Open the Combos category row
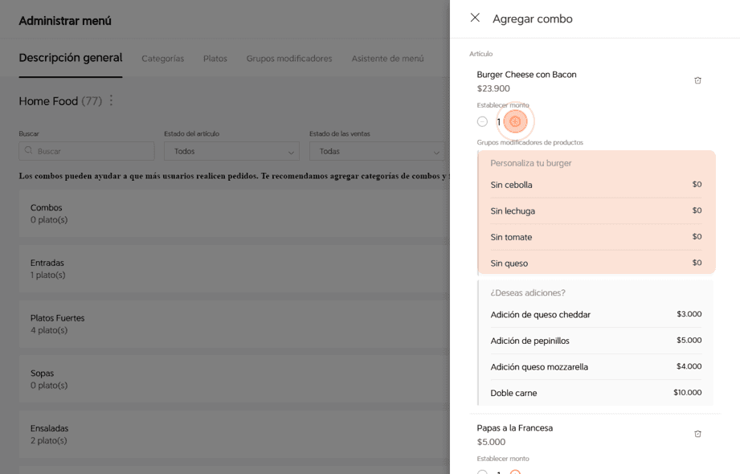The height and width of the screenshot is (474, 740). [x=235, y=214]
